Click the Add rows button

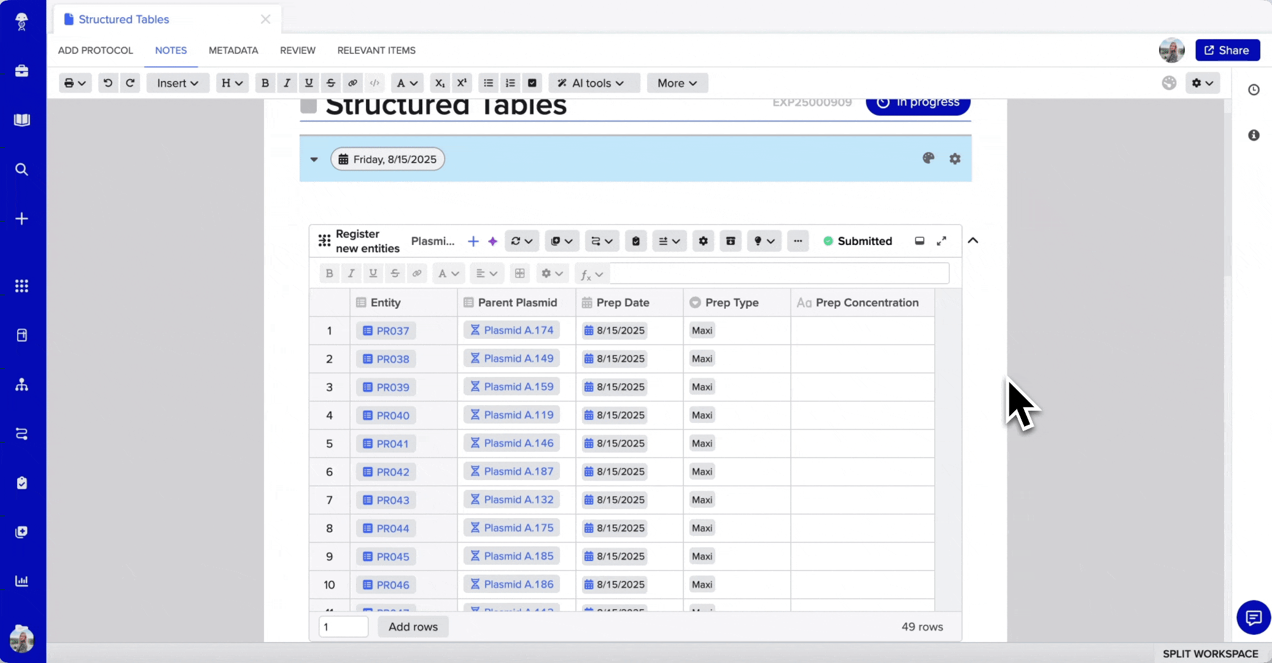(413, 627)
